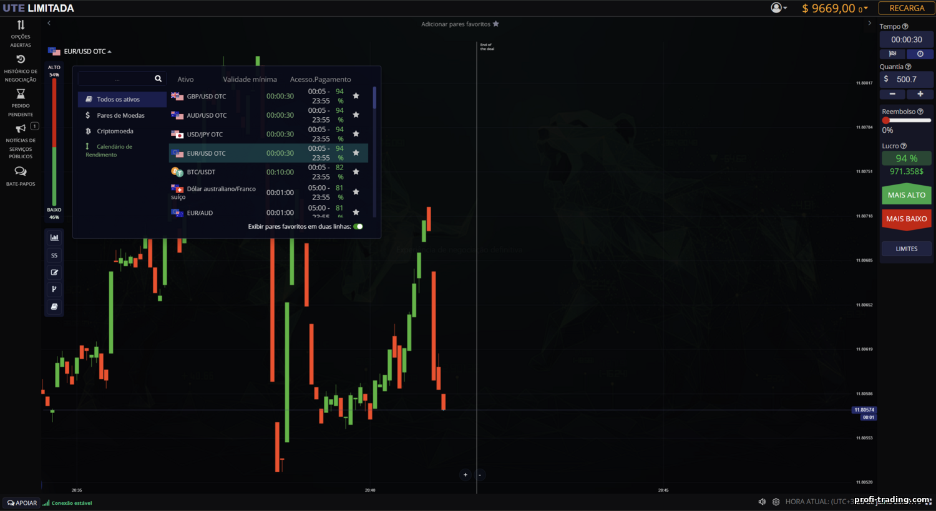Image resolution: width=936 pixels, height=511 pixels.
Task: Toggle 'Exibir pares favoritos em duas linhas' switch
Action: point(358,227)
